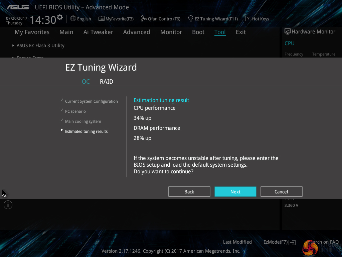Click the Back button
This screenshot has width=342, height=257.
(x=189, y=192)
